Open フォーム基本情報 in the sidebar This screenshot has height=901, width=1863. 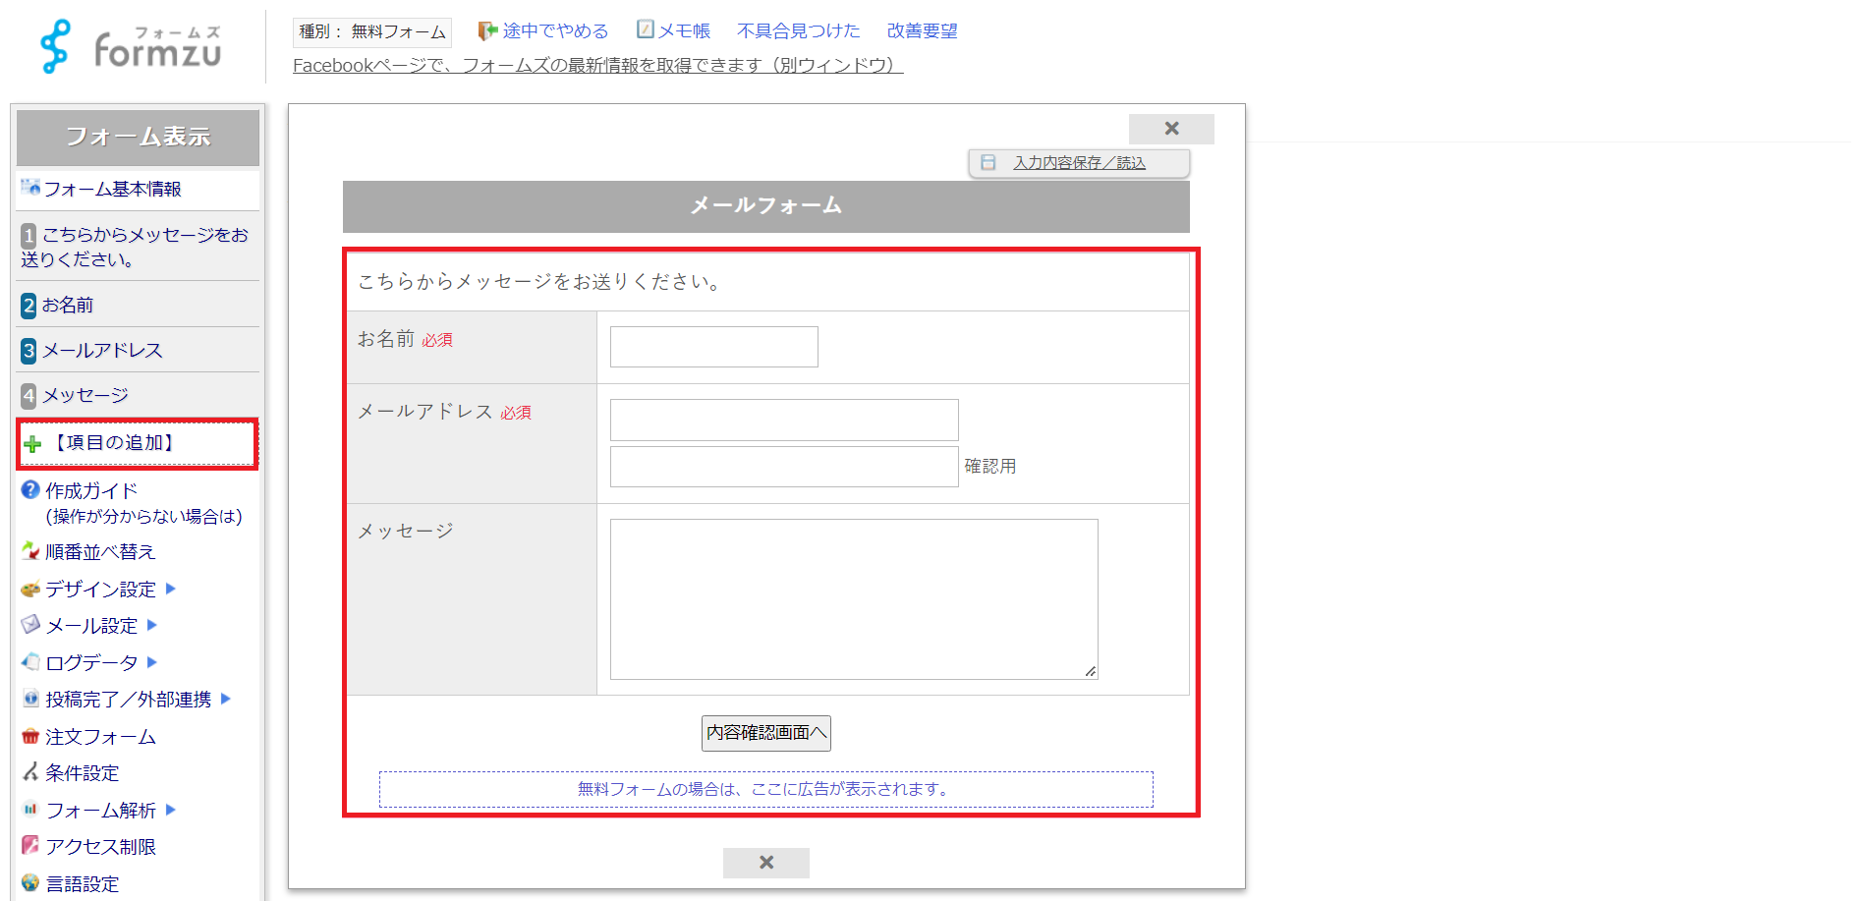(x=111, y=189)
